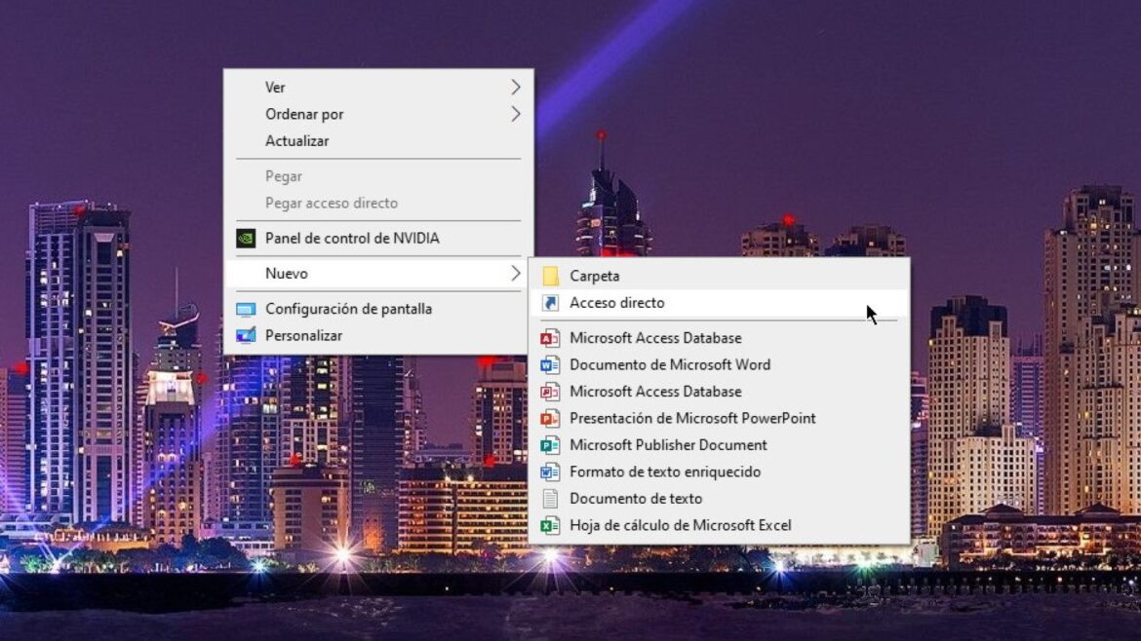Click the Acceso directo shortcut arrow icon

(x=551, y=303)
